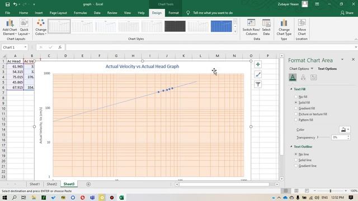Screen dimensions: 358x201
Task: Add a new sheet with plus icon
Action: tap(88, 184)
